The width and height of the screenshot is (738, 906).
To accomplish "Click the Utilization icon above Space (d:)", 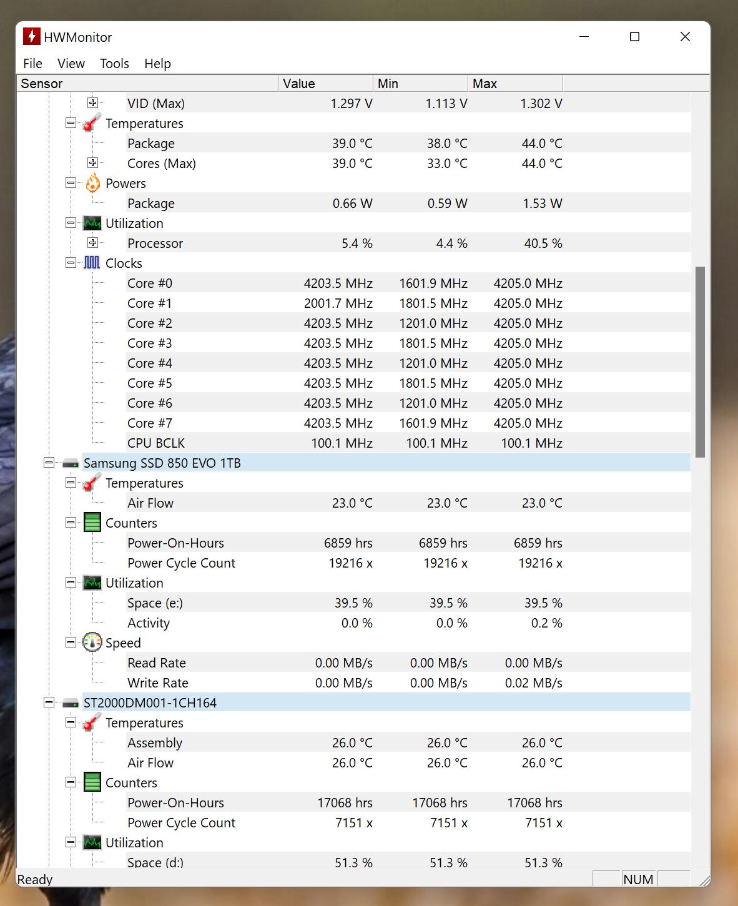I will coord(92,842).
